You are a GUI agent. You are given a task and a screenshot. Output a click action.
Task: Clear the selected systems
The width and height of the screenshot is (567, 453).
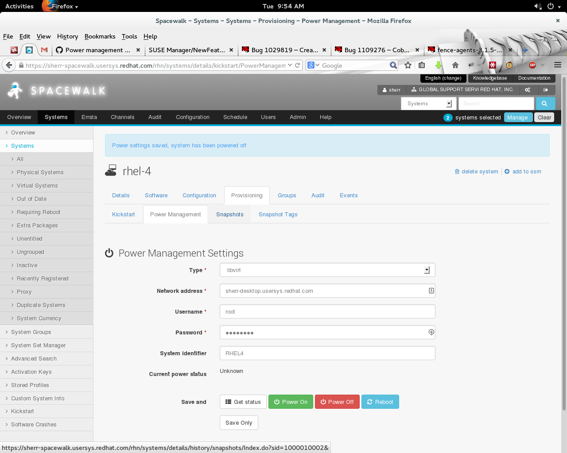pyautogui.click(x=544, y=117)
